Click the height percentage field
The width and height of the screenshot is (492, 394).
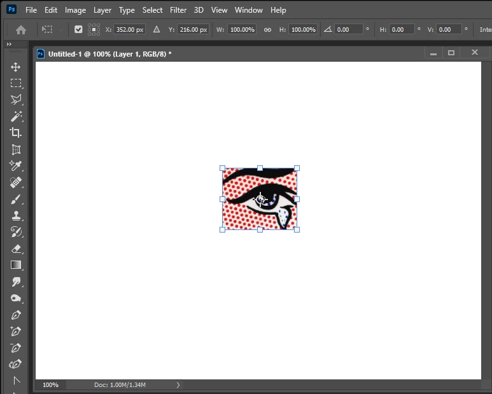point(303,29)
